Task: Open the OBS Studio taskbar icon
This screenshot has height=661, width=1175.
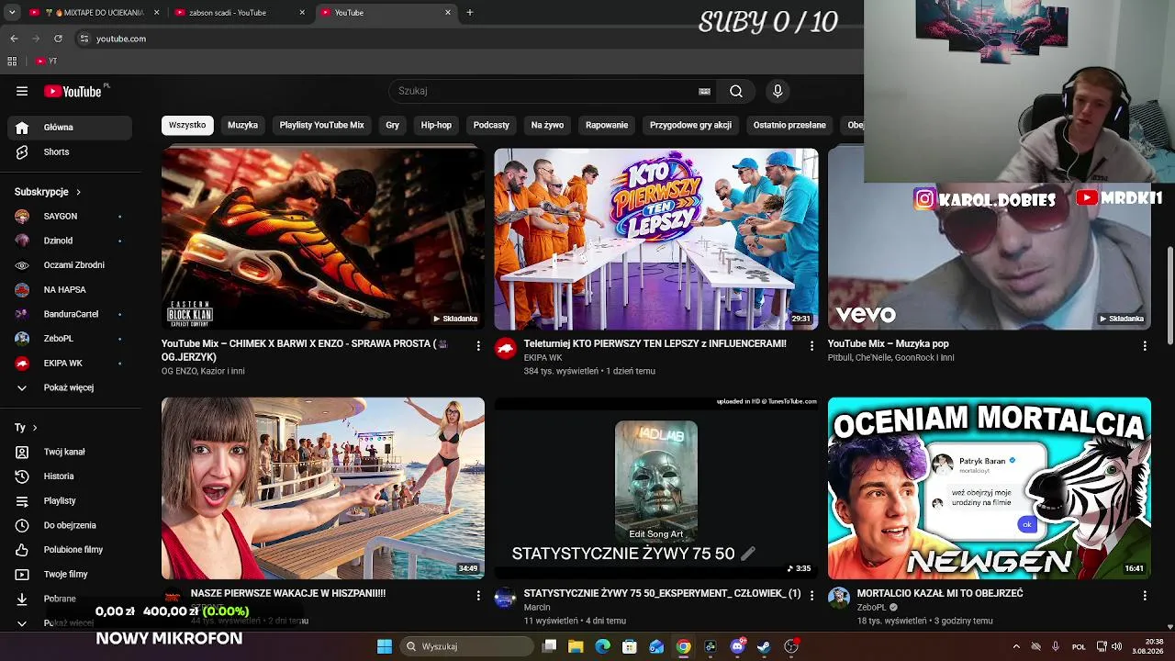Action: (791, 646)
